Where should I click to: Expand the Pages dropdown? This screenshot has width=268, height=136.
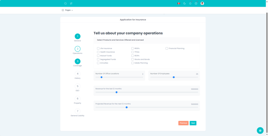(x=69, y=10)
